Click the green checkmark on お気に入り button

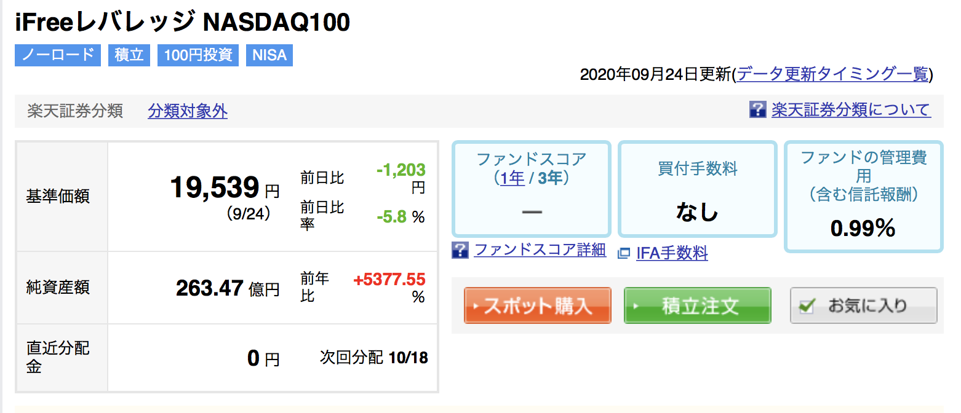click(x=806, y=305)
